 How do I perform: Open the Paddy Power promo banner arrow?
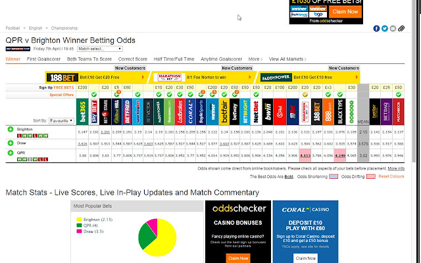pyautogui.click(x=357, y=78)
